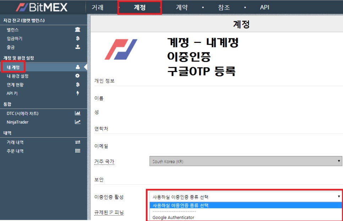Viewport: 343px width, 221px height.
Task: Open DTC (시에라 차트) integration
Action: (x=22, y=114)
